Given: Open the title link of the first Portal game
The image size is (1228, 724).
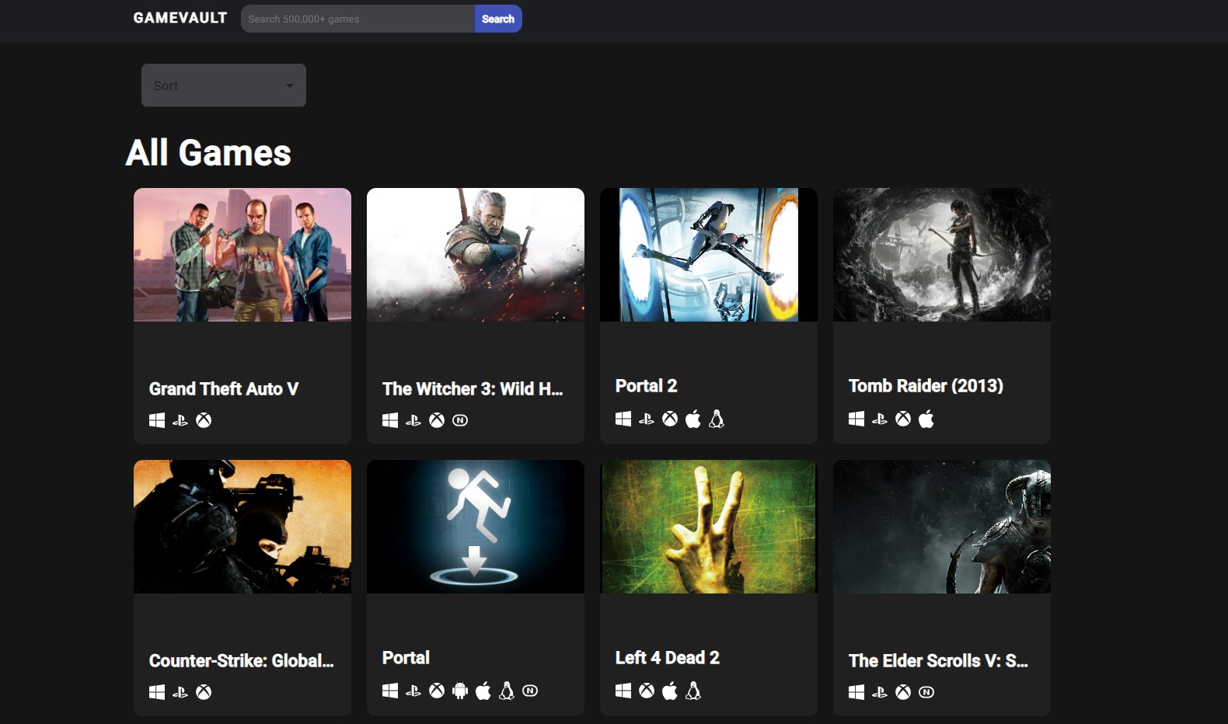Looking at the screenshot, I should [406, 658].
